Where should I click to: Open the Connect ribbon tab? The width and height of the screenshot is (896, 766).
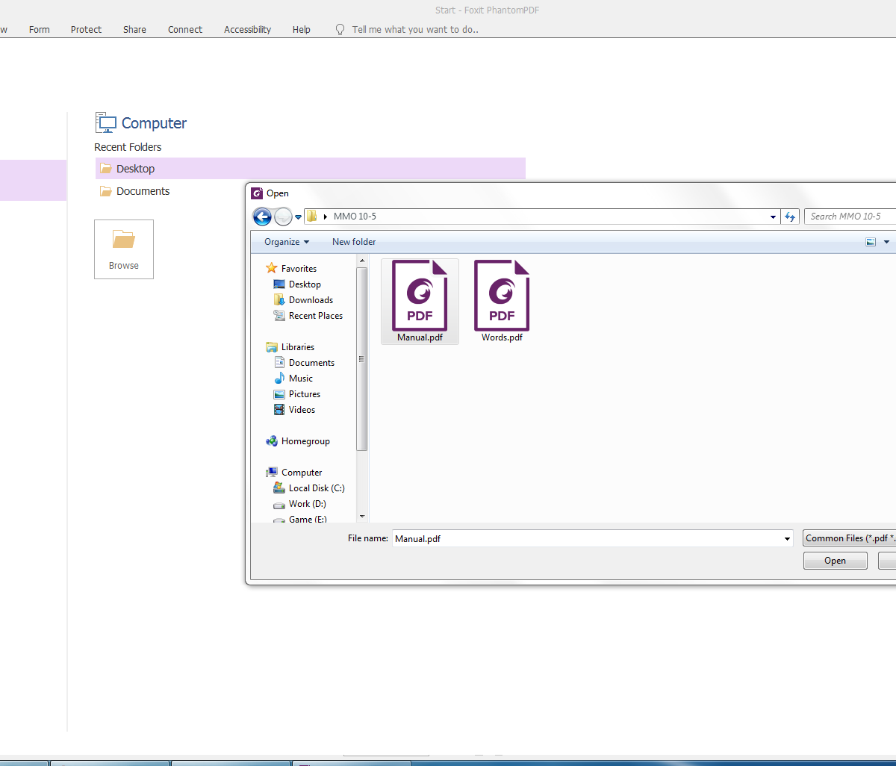coord(185,30)
